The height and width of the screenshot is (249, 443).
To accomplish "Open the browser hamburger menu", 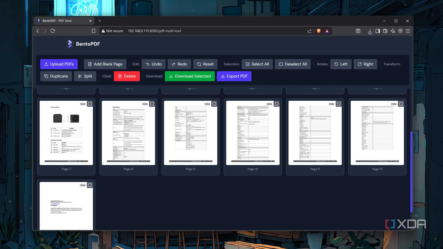I will tap(408, 31).
